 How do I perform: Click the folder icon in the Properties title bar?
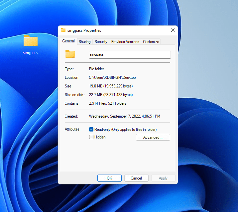63,30
